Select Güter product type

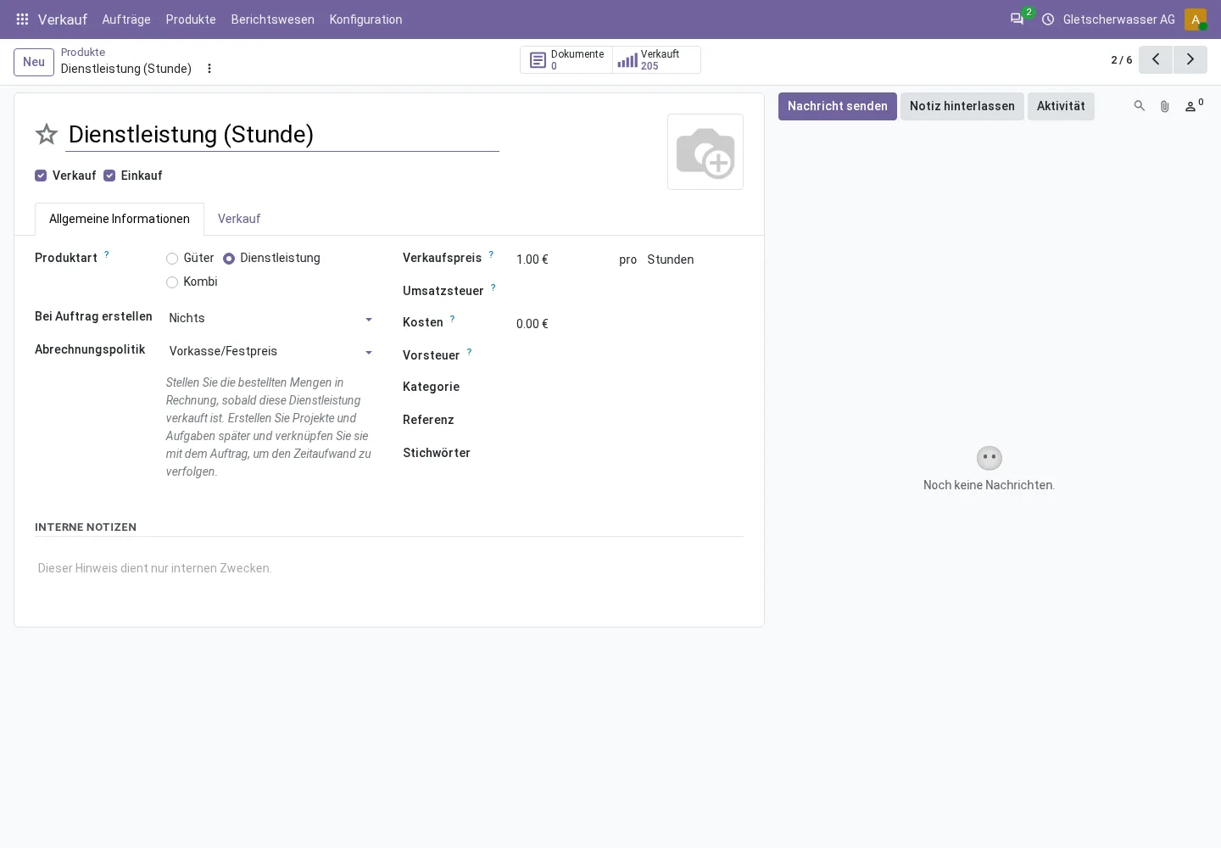coord(172,259)
